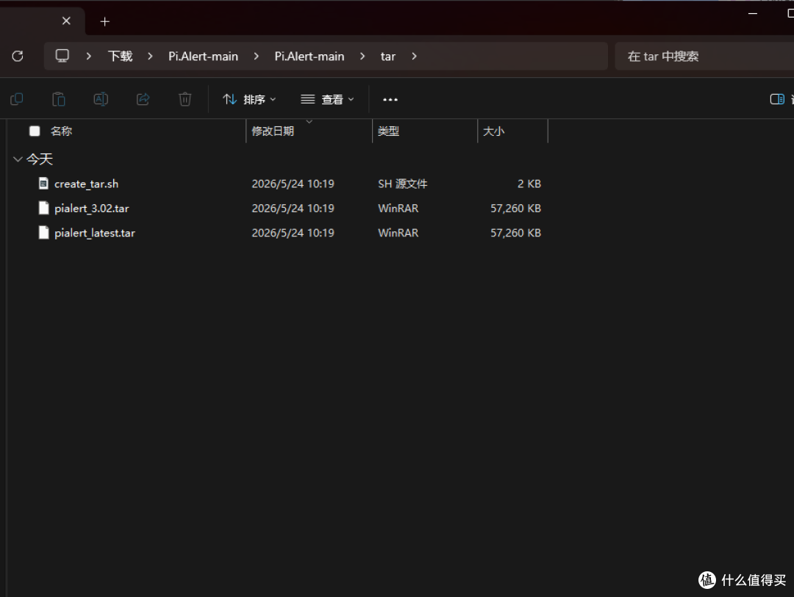
Task: Click the Rename toolbar icon
Action: (x=101, y=99)
